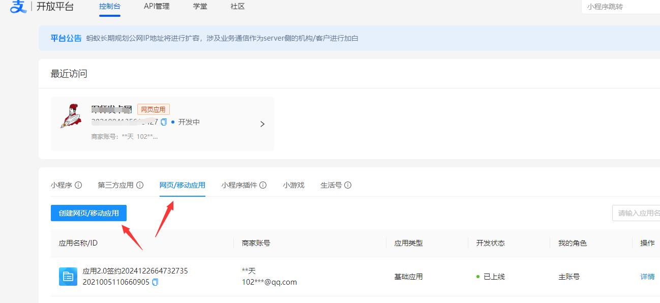
Task: Click 创建网页/移动应用 button
Action: coord(88,213)
